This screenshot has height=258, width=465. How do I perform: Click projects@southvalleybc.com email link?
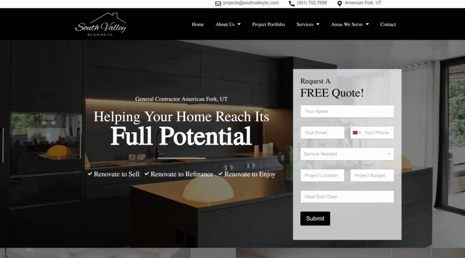tap(251, 3)
